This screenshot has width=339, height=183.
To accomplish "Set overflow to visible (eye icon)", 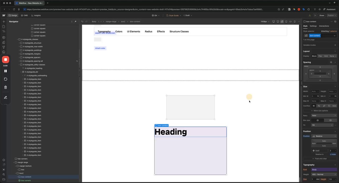I will pyautogui.click(x=314, y=106).
